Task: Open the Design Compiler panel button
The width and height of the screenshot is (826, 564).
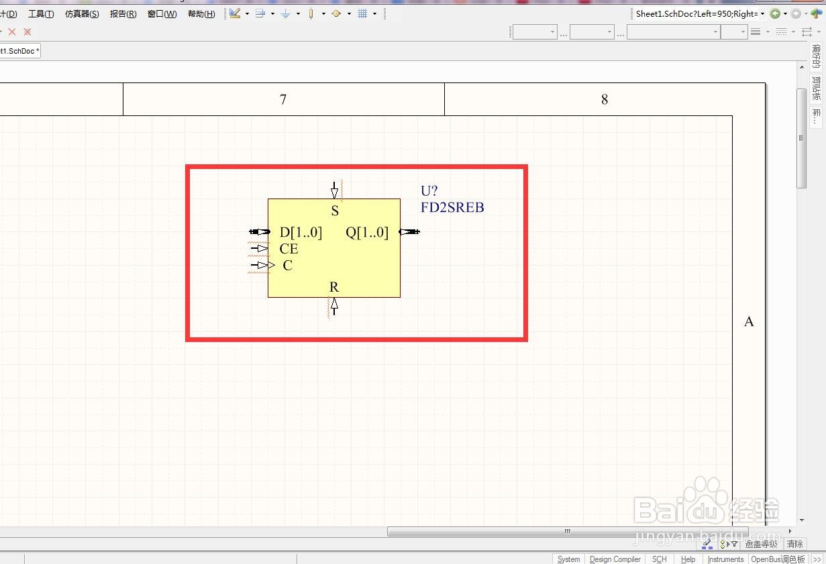Action: 615,559
